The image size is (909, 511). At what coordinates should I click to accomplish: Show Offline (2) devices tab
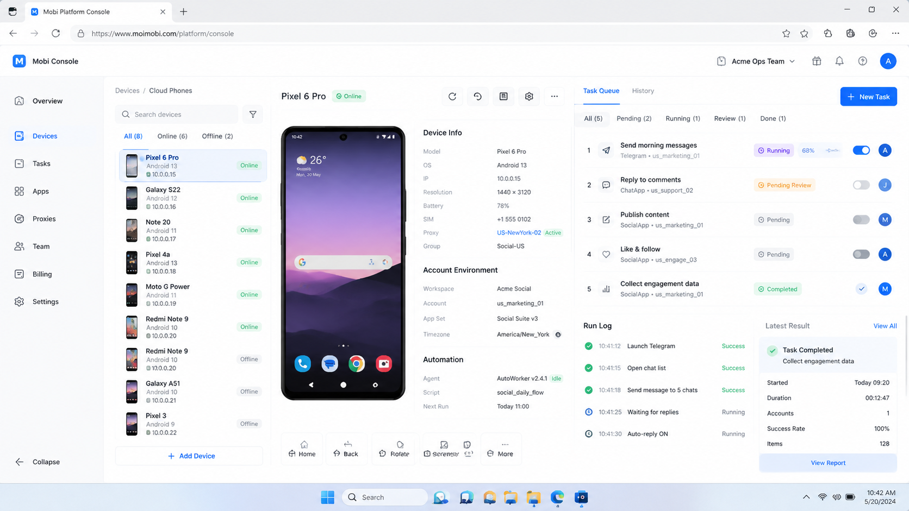tap(217, 136)
